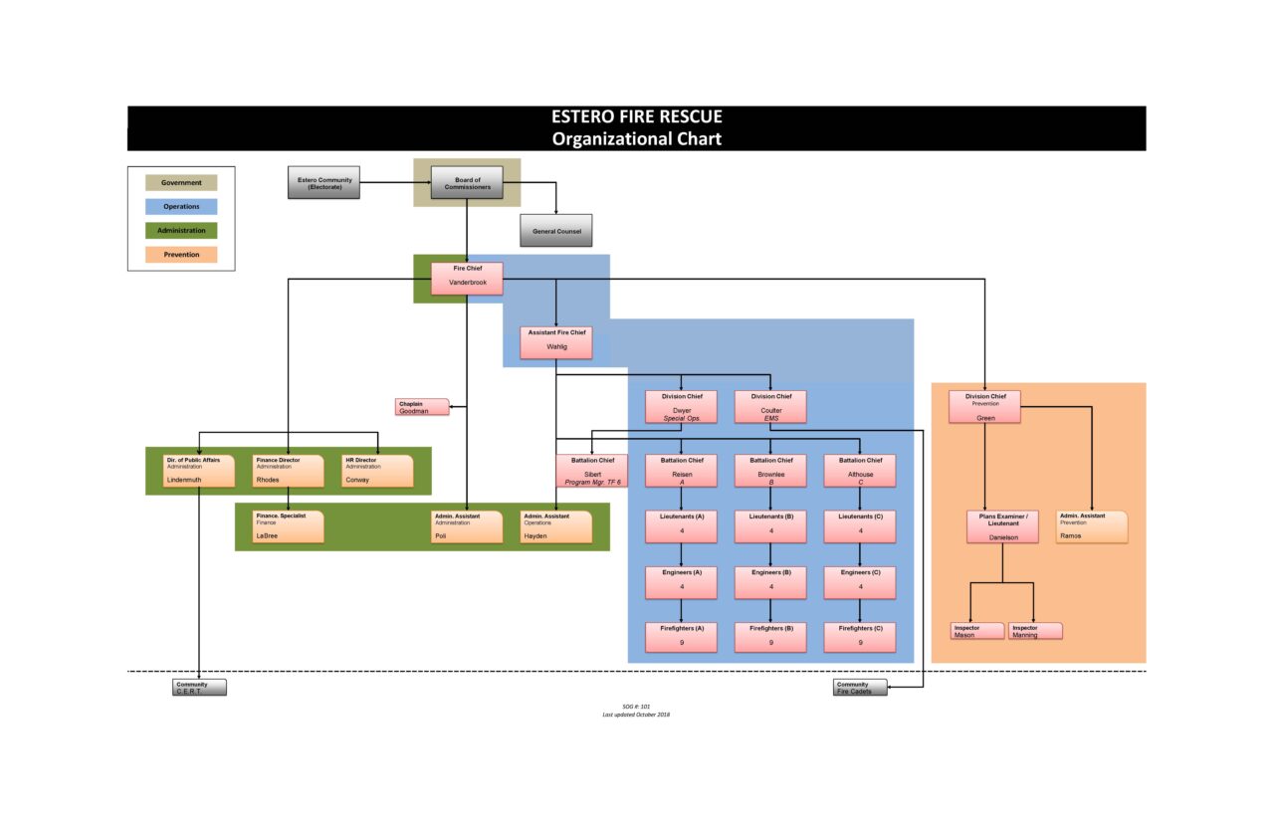Image resolution: width=1274 pixels, height=824 pixels.
Task: Select Dir. of Public Affairs Lindenmuth box
Action: [x=195, y=469]
